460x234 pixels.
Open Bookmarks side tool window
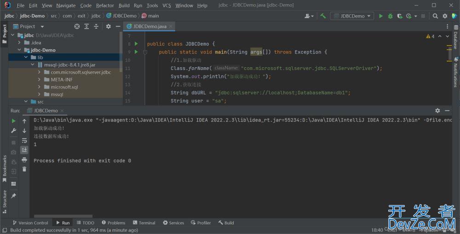5,169
